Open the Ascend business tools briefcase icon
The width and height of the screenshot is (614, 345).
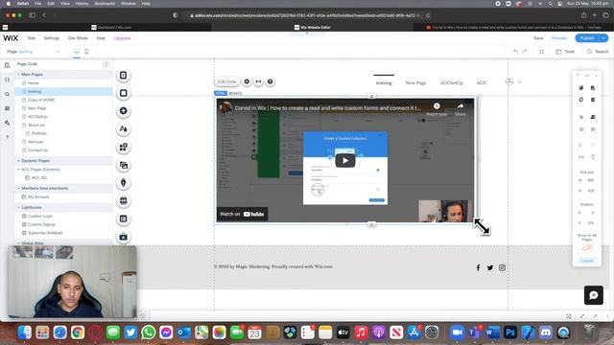click(x=124, y=237)
